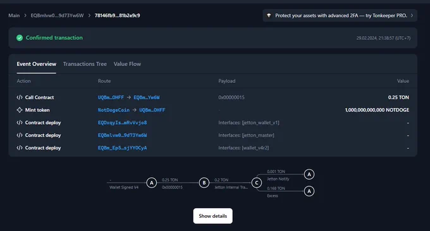Viewport: 430px width, 231px height.
Task: Open the Value Flow tab
Action: (x=127, y=64)
